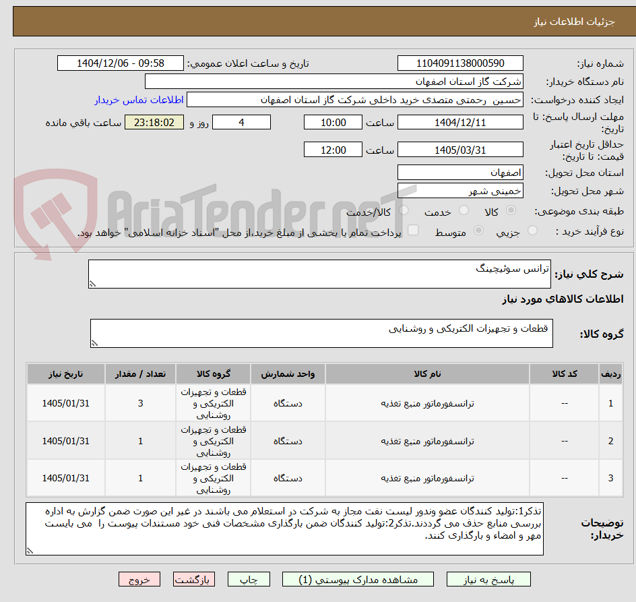Click the delivery city field 'خمینی شهر'

point(460,191)
